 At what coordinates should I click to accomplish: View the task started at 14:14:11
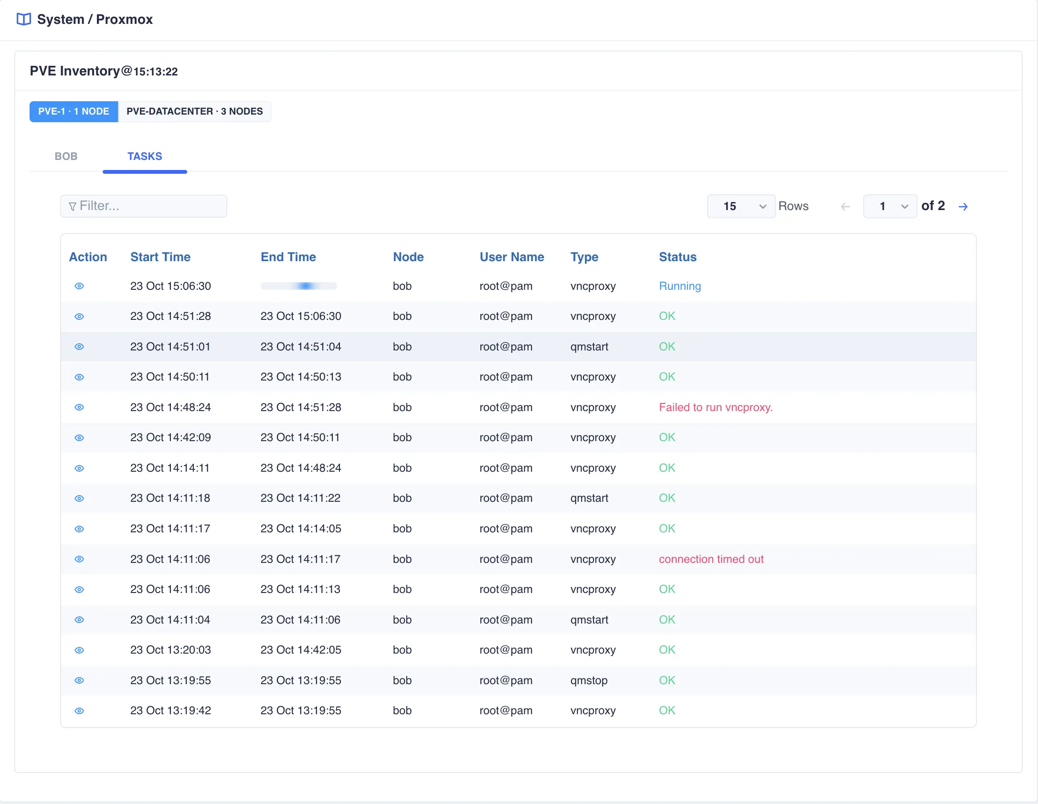(79, 468)
